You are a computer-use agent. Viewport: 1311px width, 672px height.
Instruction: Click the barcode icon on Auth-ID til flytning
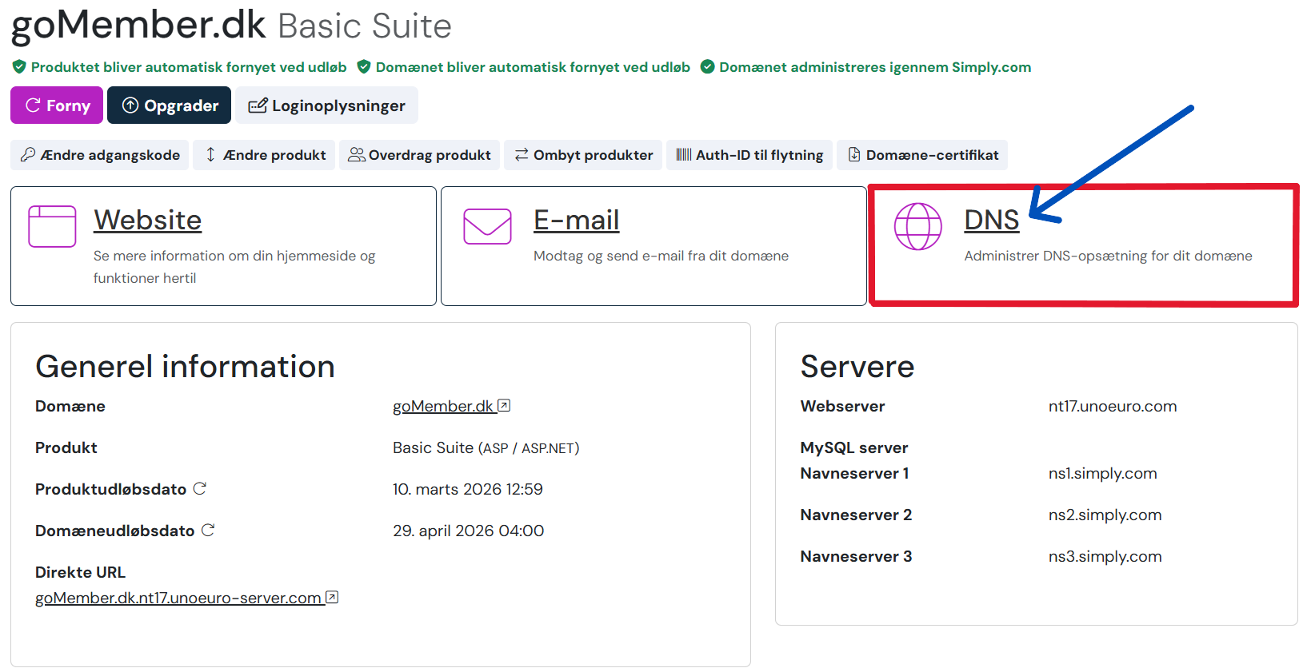coord(684,154)
